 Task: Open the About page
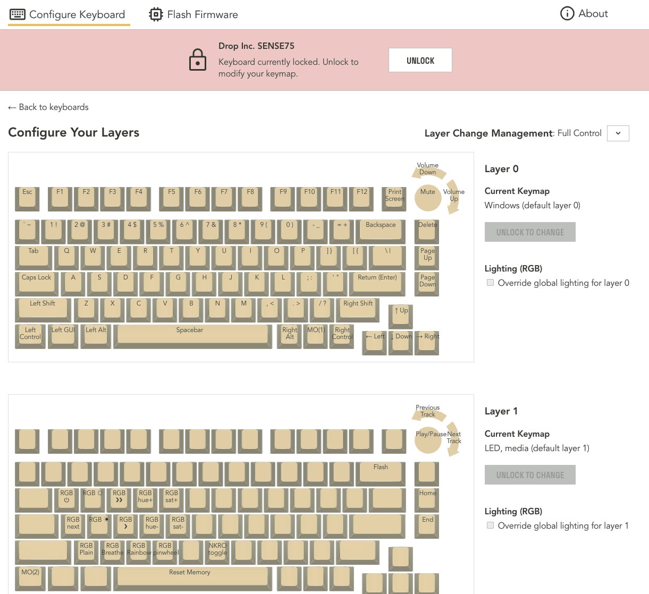584,14
